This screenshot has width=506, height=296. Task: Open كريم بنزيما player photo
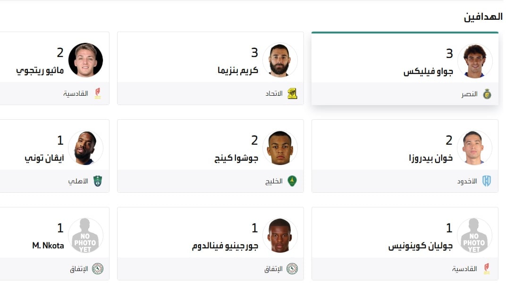280,60
